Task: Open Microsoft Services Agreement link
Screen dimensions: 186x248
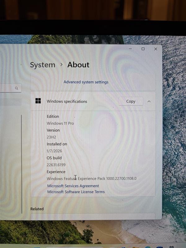Action: click(x=73, y=186)
